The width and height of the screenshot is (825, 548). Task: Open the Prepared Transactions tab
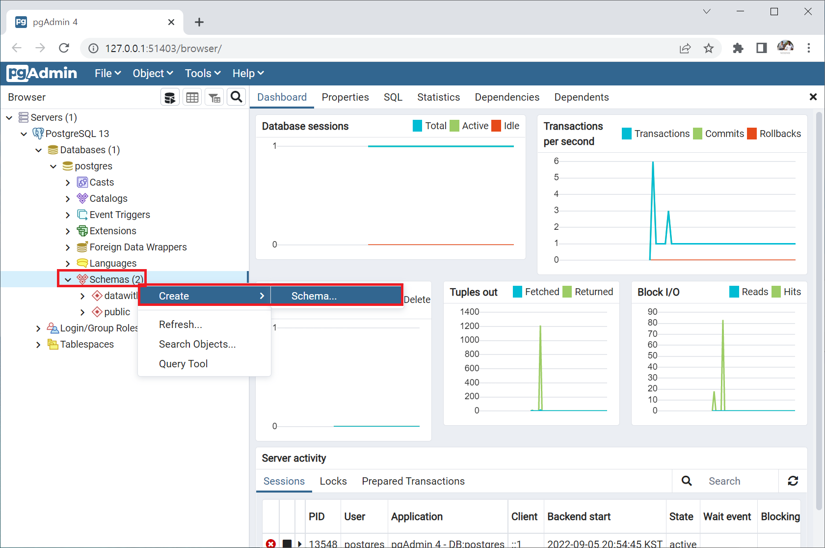(x=413, y=481)
